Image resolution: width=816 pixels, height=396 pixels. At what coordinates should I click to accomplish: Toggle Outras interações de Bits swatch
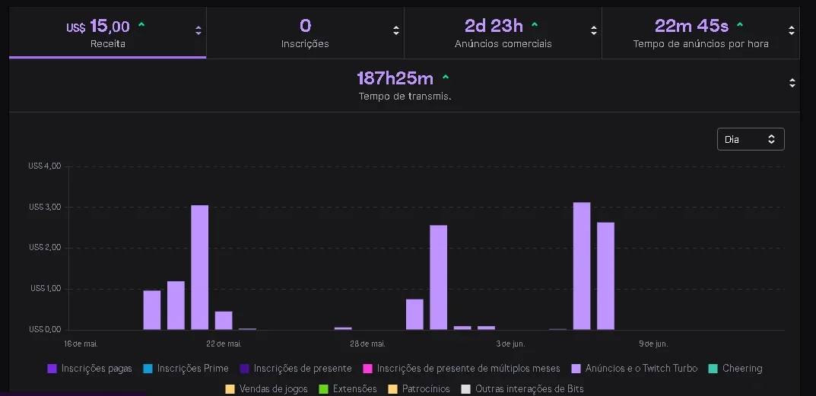point(465,388)
